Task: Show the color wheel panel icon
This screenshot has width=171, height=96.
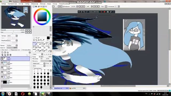Action: (x=34, y=6)
